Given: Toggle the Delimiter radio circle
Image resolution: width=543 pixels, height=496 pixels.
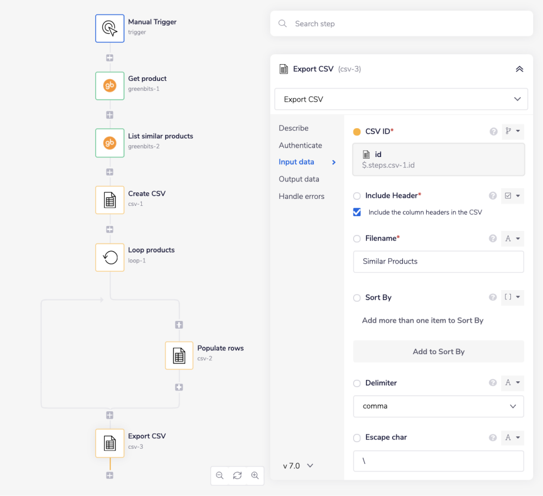Looking at the screenshot, I should pos(357,383).
